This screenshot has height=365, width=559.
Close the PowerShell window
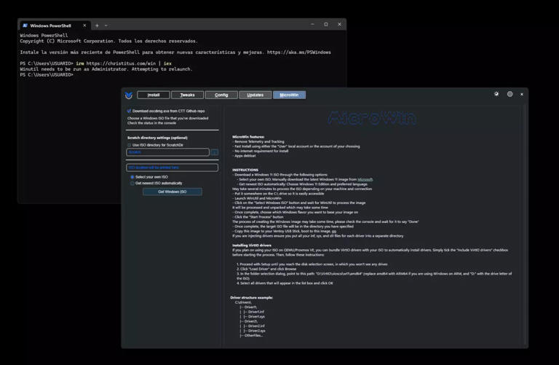[x=339, y=24]
